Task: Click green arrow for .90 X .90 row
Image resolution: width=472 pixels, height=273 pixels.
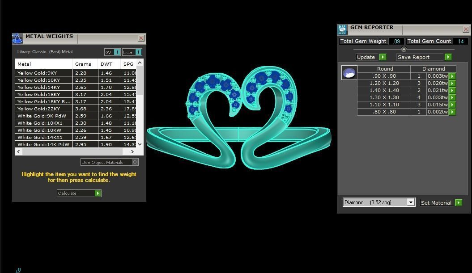Action: [452, 76]
